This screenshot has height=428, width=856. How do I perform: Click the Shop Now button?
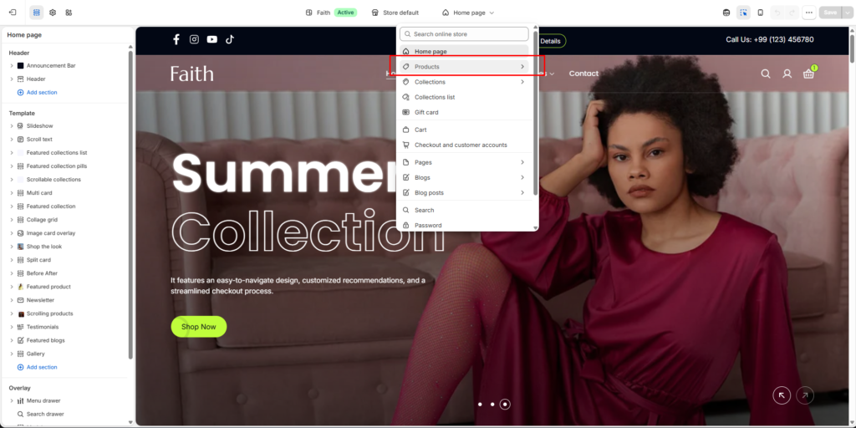[199, 327]
